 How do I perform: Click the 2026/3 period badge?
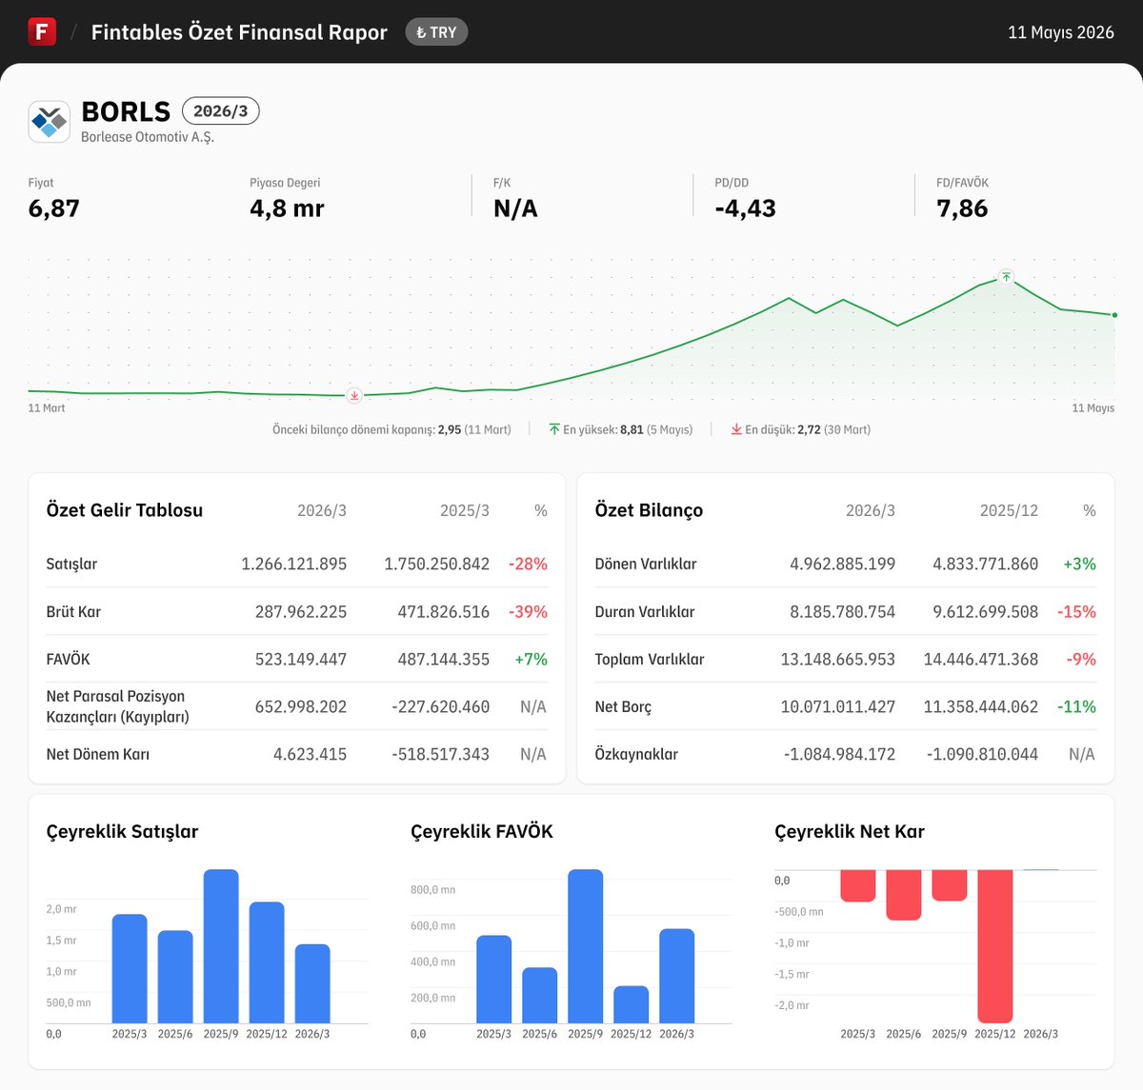220,111
